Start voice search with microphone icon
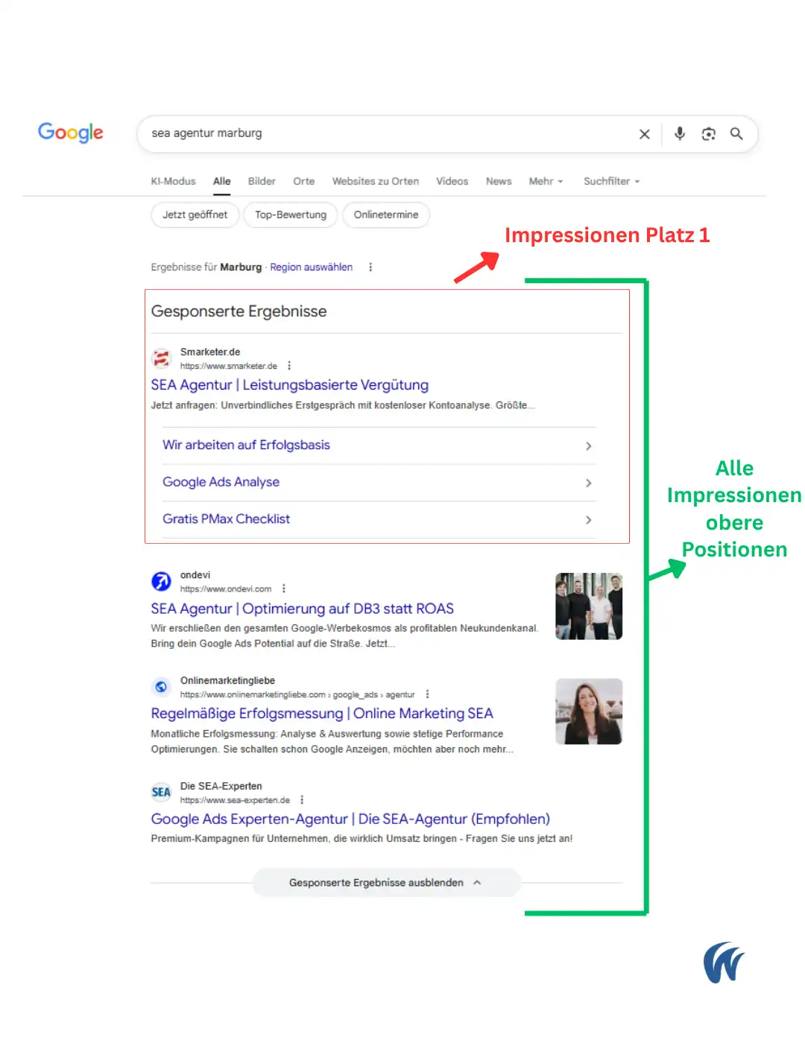805x1043 pixels. pos(680,134)
